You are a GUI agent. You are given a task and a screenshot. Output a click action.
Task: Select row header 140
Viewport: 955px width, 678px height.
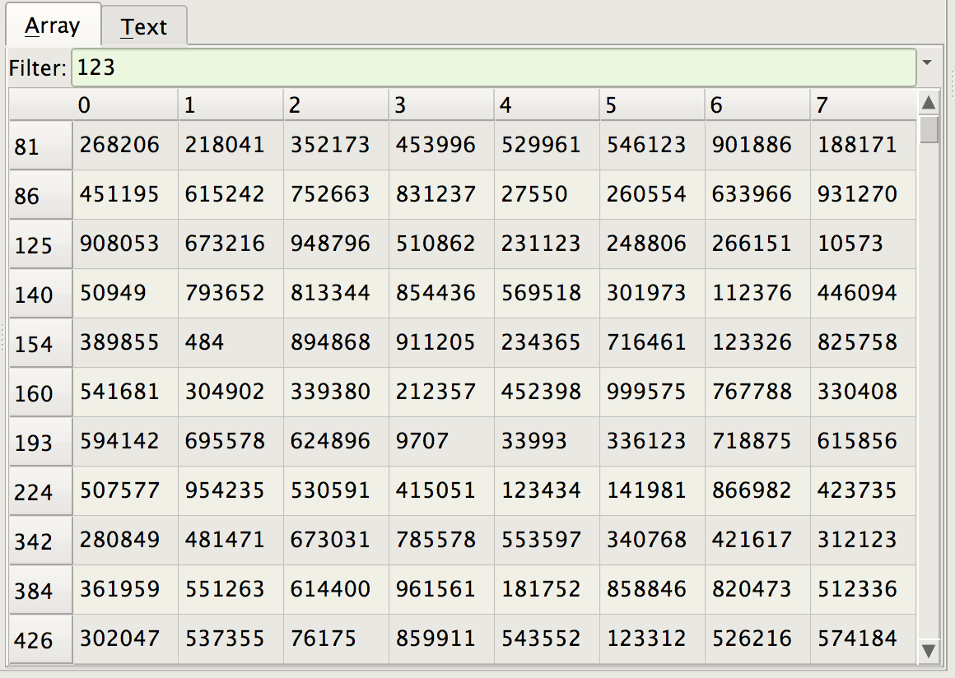pyautogui.click(x=41, y=294)
